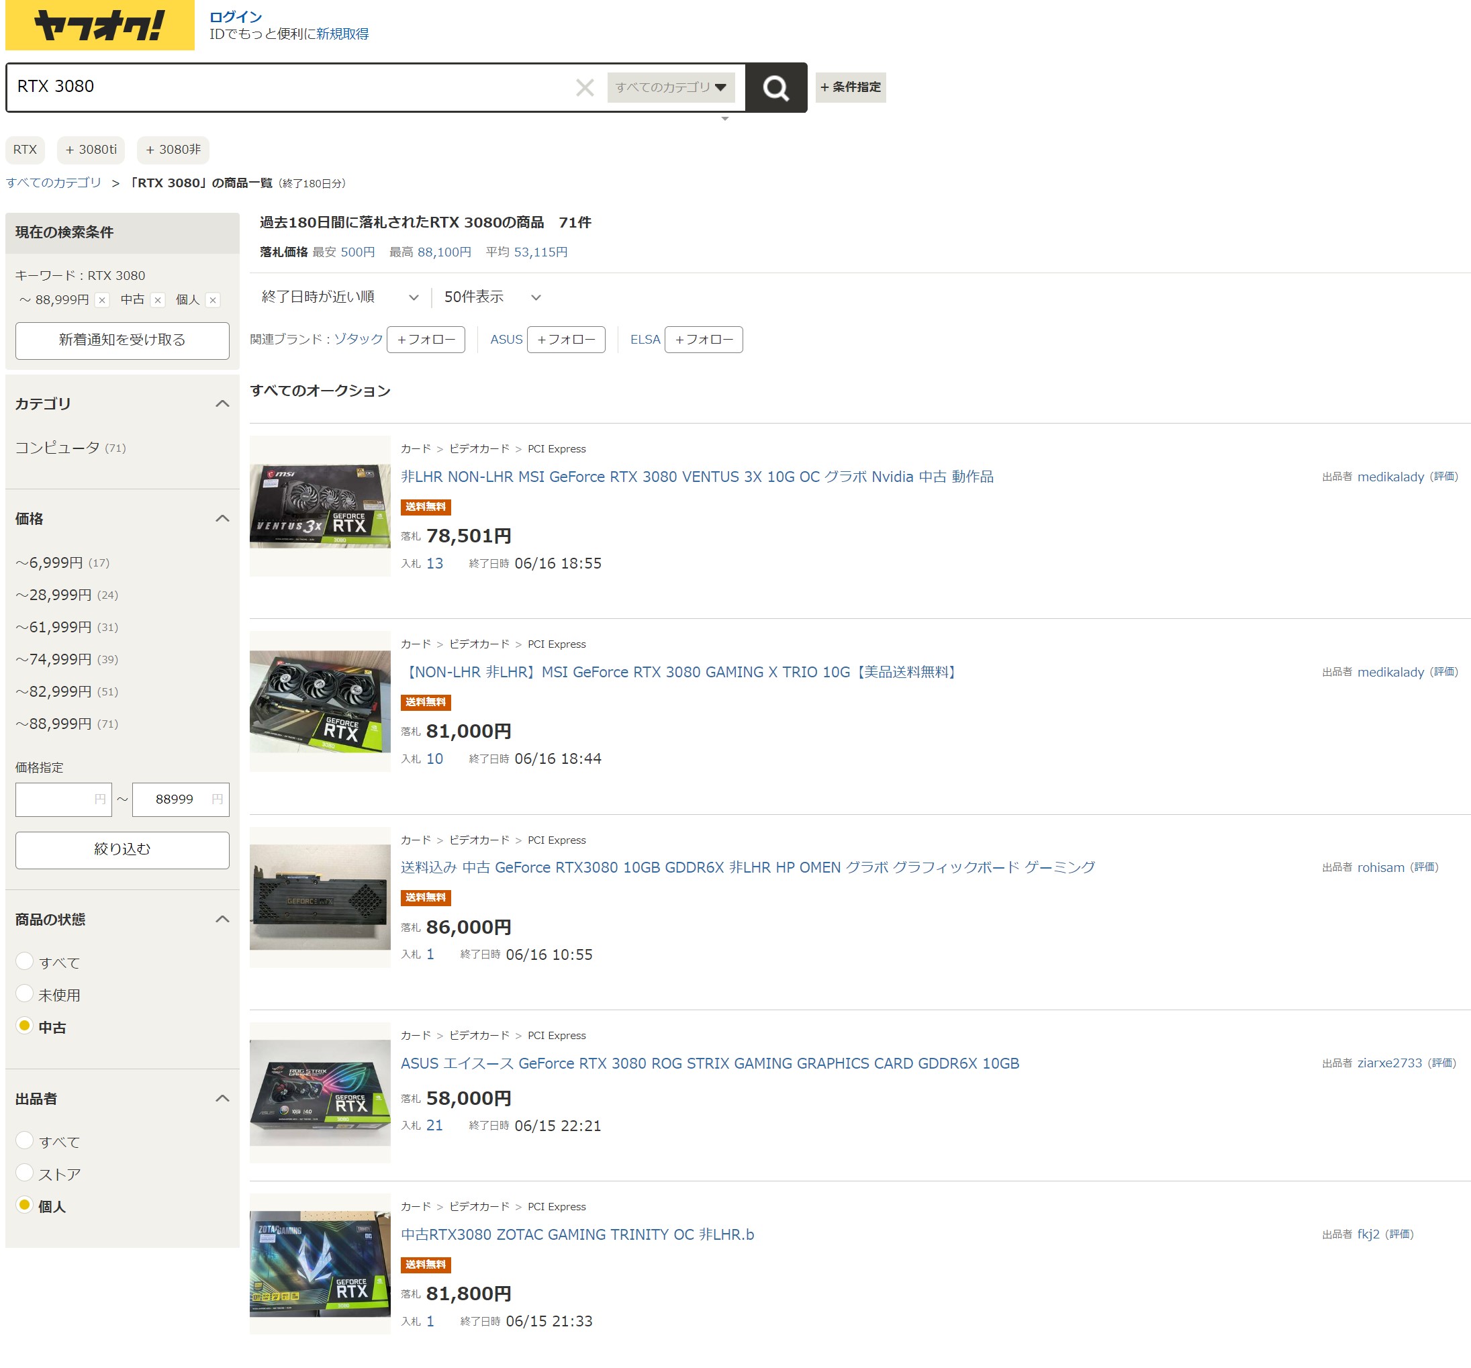Open the ELSA brand link

(645, 340)
